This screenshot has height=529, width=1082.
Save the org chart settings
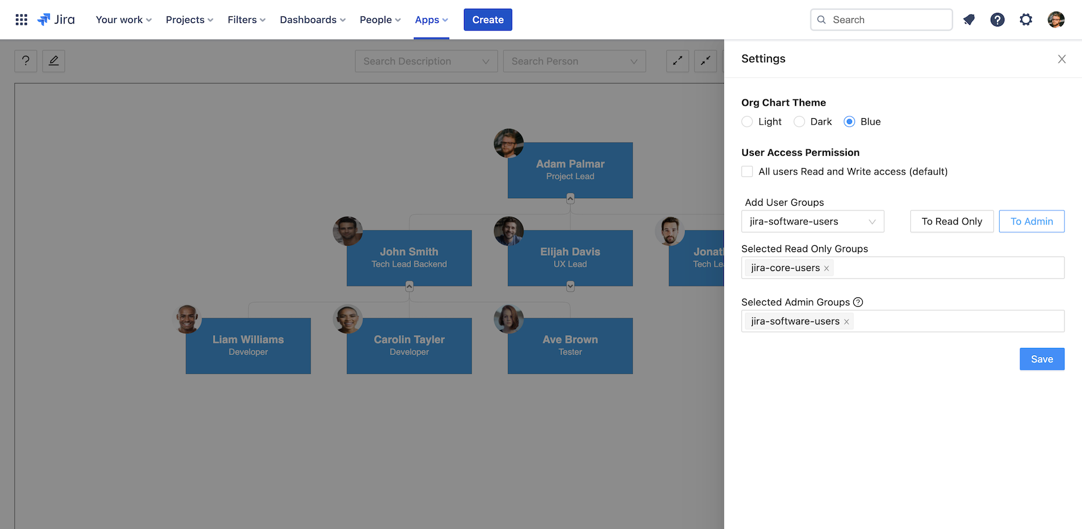click(x=1041, y=359)
